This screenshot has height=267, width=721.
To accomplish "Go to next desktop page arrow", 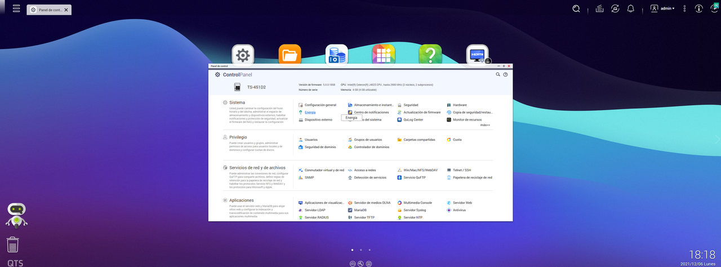I will [716, 139].
